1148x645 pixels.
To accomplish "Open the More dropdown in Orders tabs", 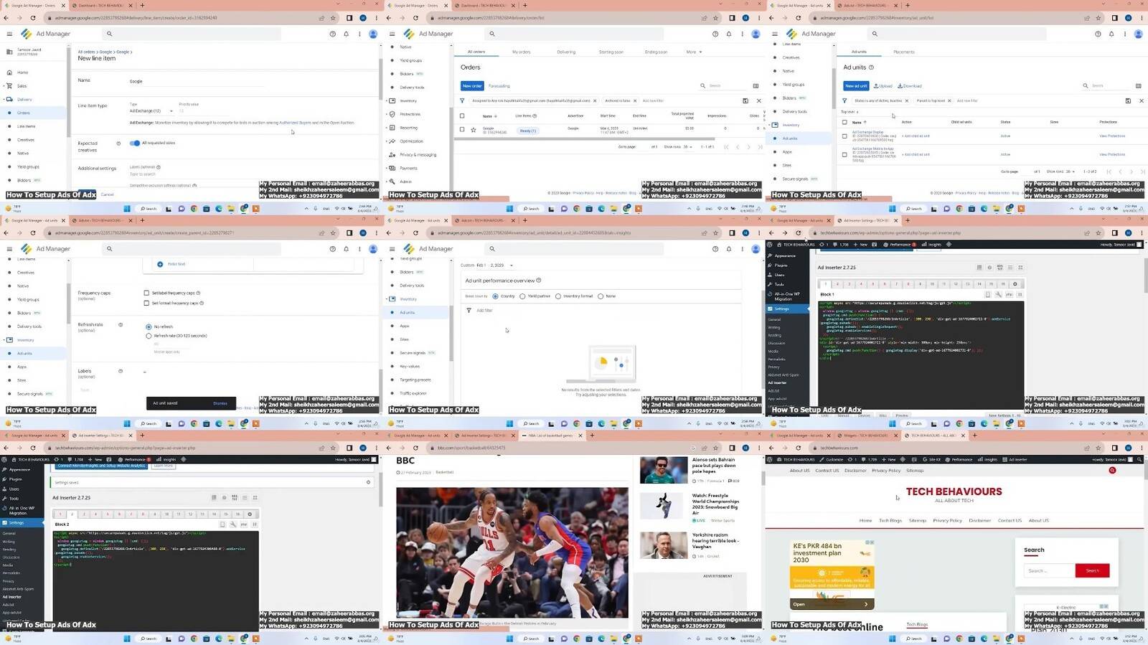I will pyautogui.click(x=694, y=52).
